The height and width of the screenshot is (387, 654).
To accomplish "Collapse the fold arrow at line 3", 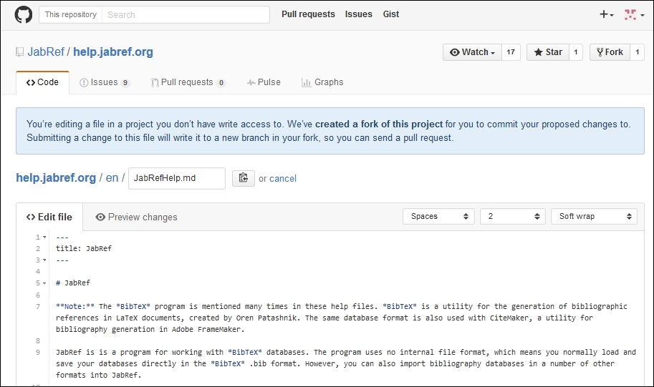I will [44, 260].
